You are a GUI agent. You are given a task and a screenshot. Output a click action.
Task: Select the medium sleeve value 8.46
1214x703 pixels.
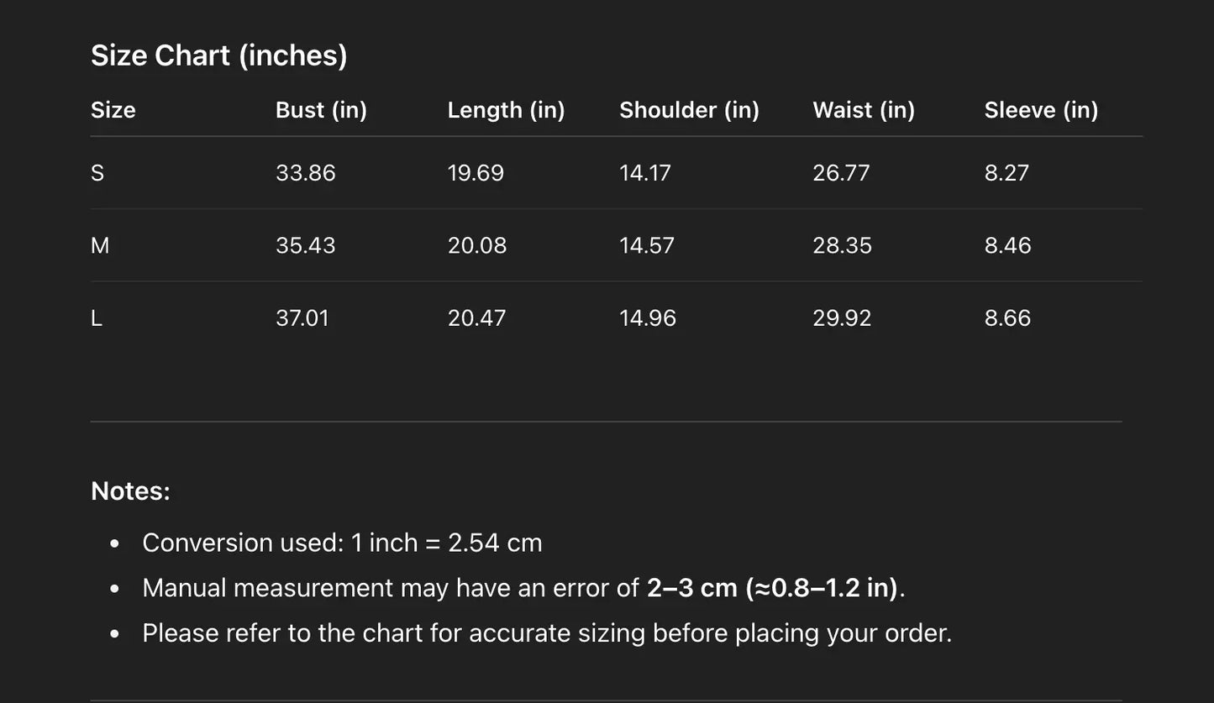pyautogui.click(x=1007, y=245)
